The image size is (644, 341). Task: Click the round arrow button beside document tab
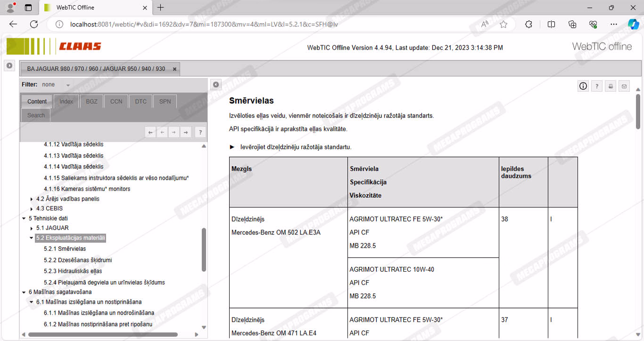[x=9, y=66]
